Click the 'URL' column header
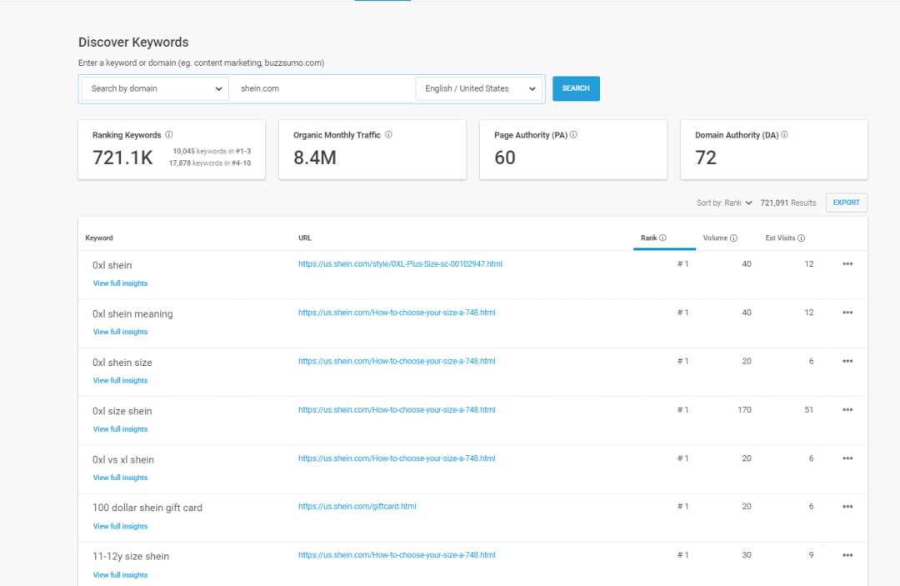 click(305, 238)
